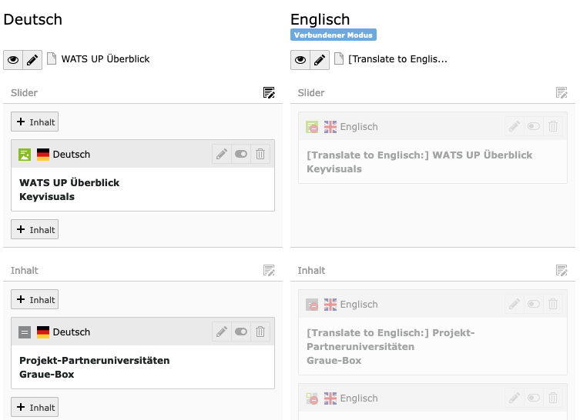Add Inhalt below the Keyvisuals element
The height and width of the screenshot is (420, 580).
pos(35,229)
